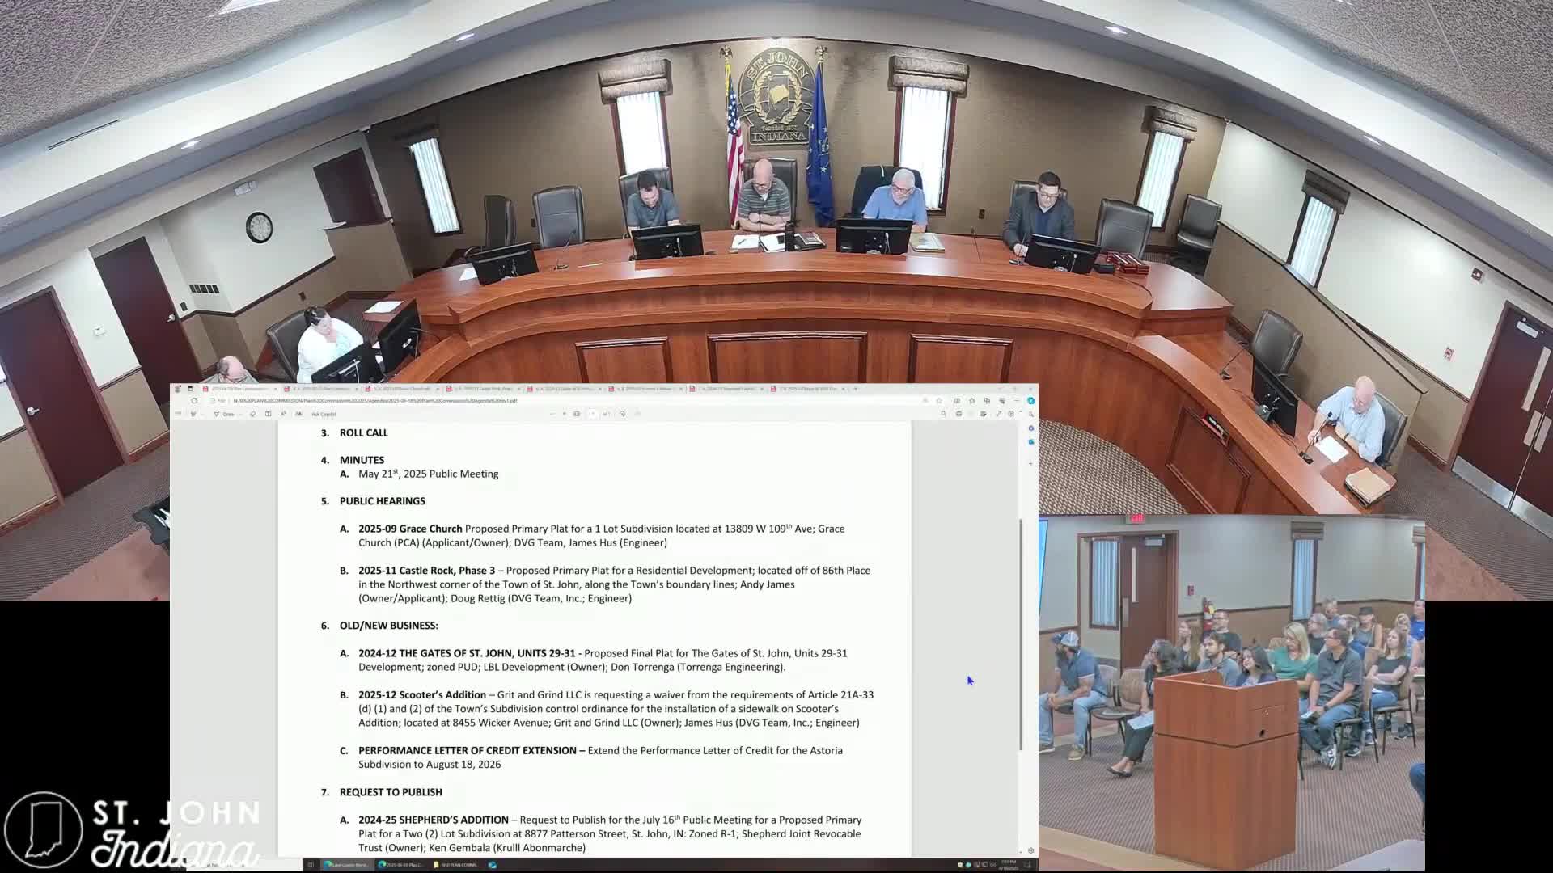Toggle the Draw tool in PDF toolbar
Viewport: 1553px width, 873px height.
click(x=222, y=414)
